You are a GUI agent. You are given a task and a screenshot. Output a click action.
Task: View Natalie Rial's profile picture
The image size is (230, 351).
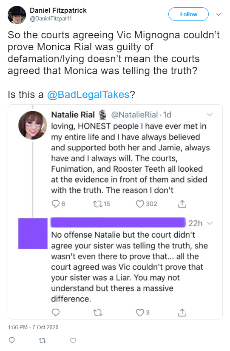click(x=33, y=125)
